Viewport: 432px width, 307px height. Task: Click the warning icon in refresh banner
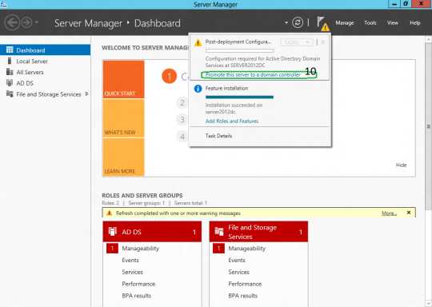[x=109, y=213]
